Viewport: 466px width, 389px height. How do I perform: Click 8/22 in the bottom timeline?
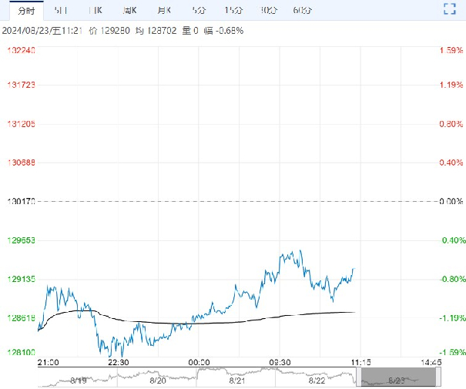[317, 380]
